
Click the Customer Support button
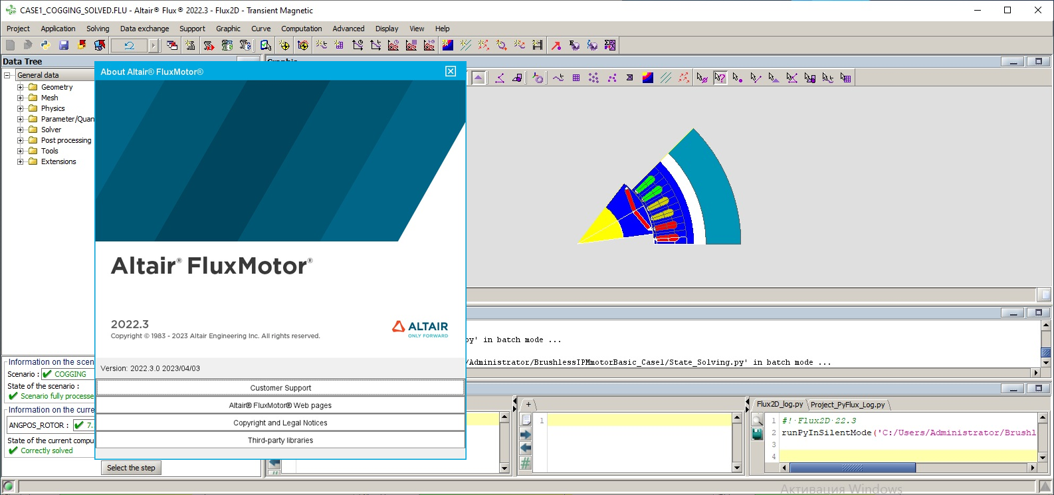click(x=280, y=388)
